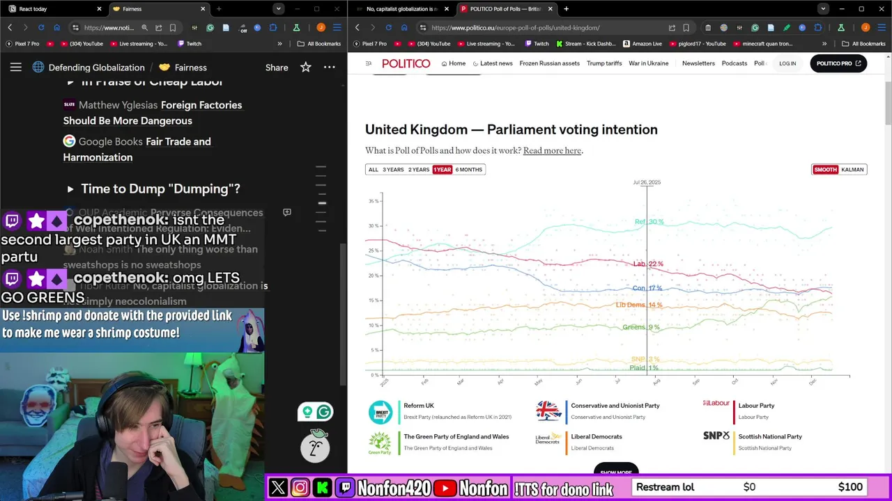The width and height of the screenshot is (892, 501).
Task: Select the 3 YEARS time range
Action: click(393, 170)
